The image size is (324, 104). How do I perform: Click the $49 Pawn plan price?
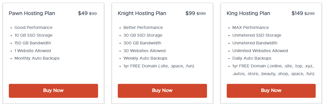(83, 13)
